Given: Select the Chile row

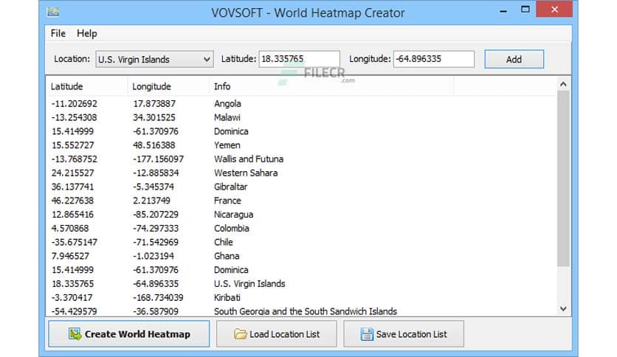Looking at the screenshot, I should [x=301, y=242].
